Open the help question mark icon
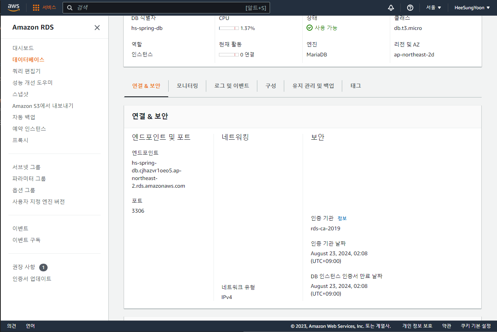Screen dimensions: 497x332 410,8
